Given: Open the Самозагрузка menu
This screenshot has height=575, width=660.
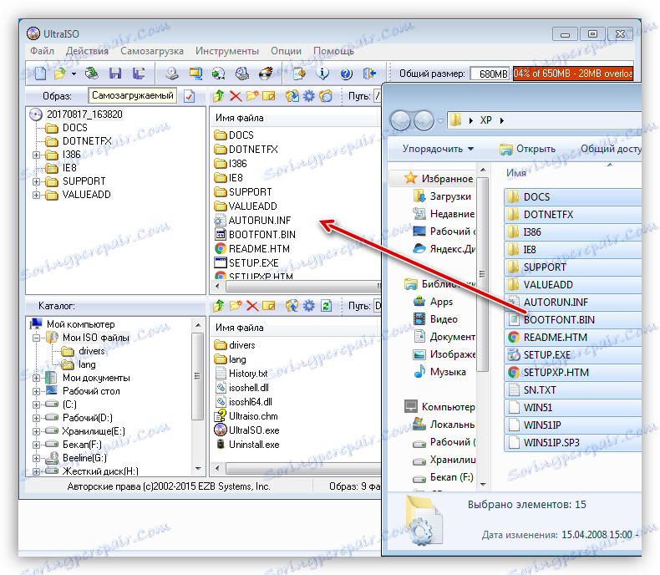Looking at the screenshot, I should (152, 51).
